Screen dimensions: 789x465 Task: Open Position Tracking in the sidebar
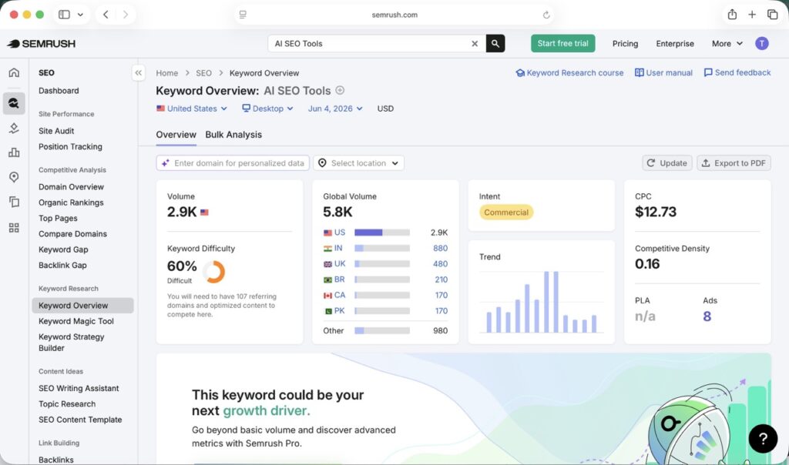tap(70, 147)
